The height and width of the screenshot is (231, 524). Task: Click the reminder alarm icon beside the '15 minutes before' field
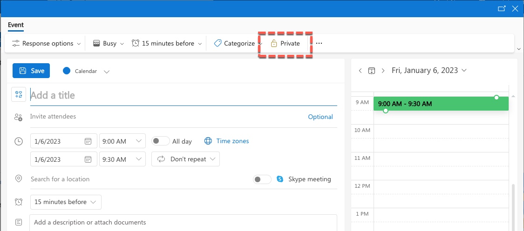point(19,202)
